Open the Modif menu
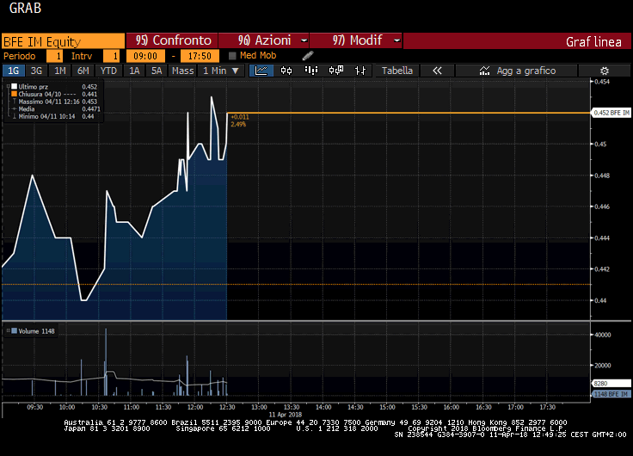Image resolution: width=633 pixels, height=456 pixels. pyautogui.click(x=355, y=40)
